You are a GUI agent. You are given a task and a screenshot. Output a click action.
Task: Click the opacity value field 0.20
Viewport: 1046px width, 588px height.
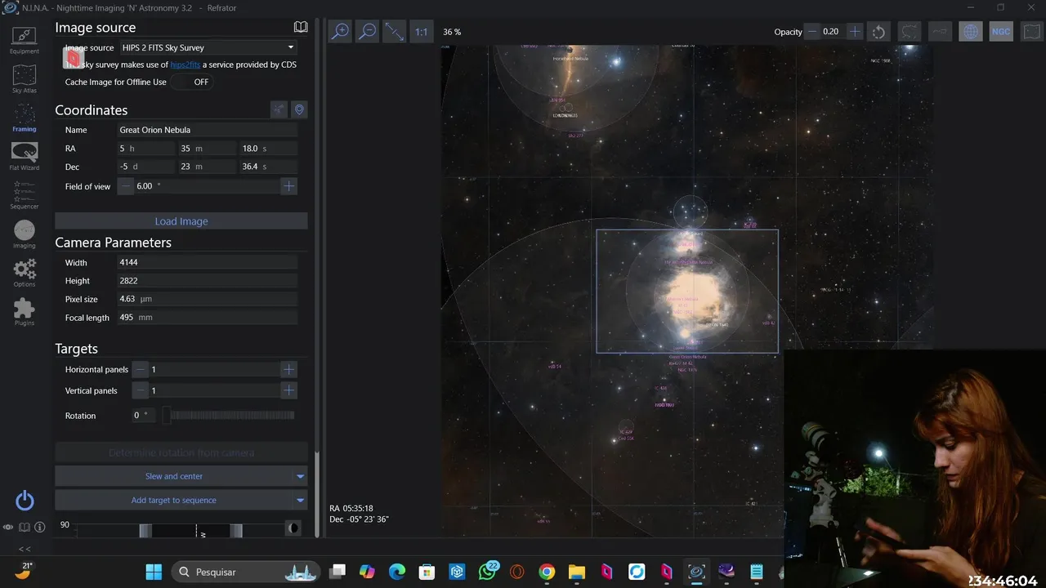point(834,32)
